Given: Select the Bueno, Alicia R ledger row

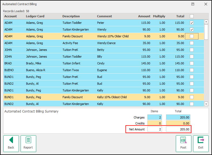Looking at the screenshot, I should [104, 70].
